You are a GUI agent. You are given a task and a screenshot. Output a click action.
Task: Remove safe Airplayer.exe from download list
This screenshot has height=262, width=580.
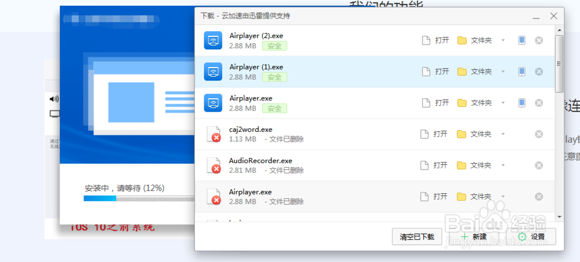click(x=539, y=102)
